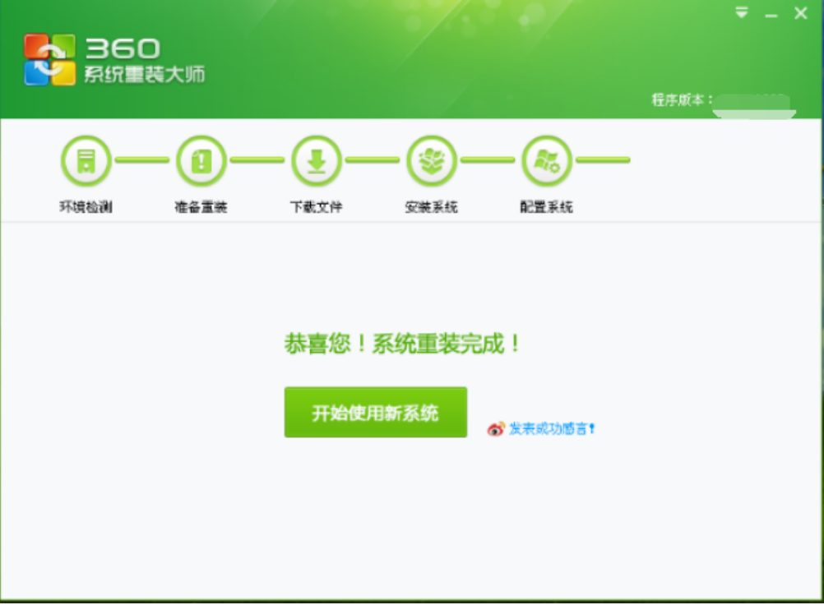Switch to the 环境检测 step tab
This screenshot has height=605, width=824.
tap(86, 204)
